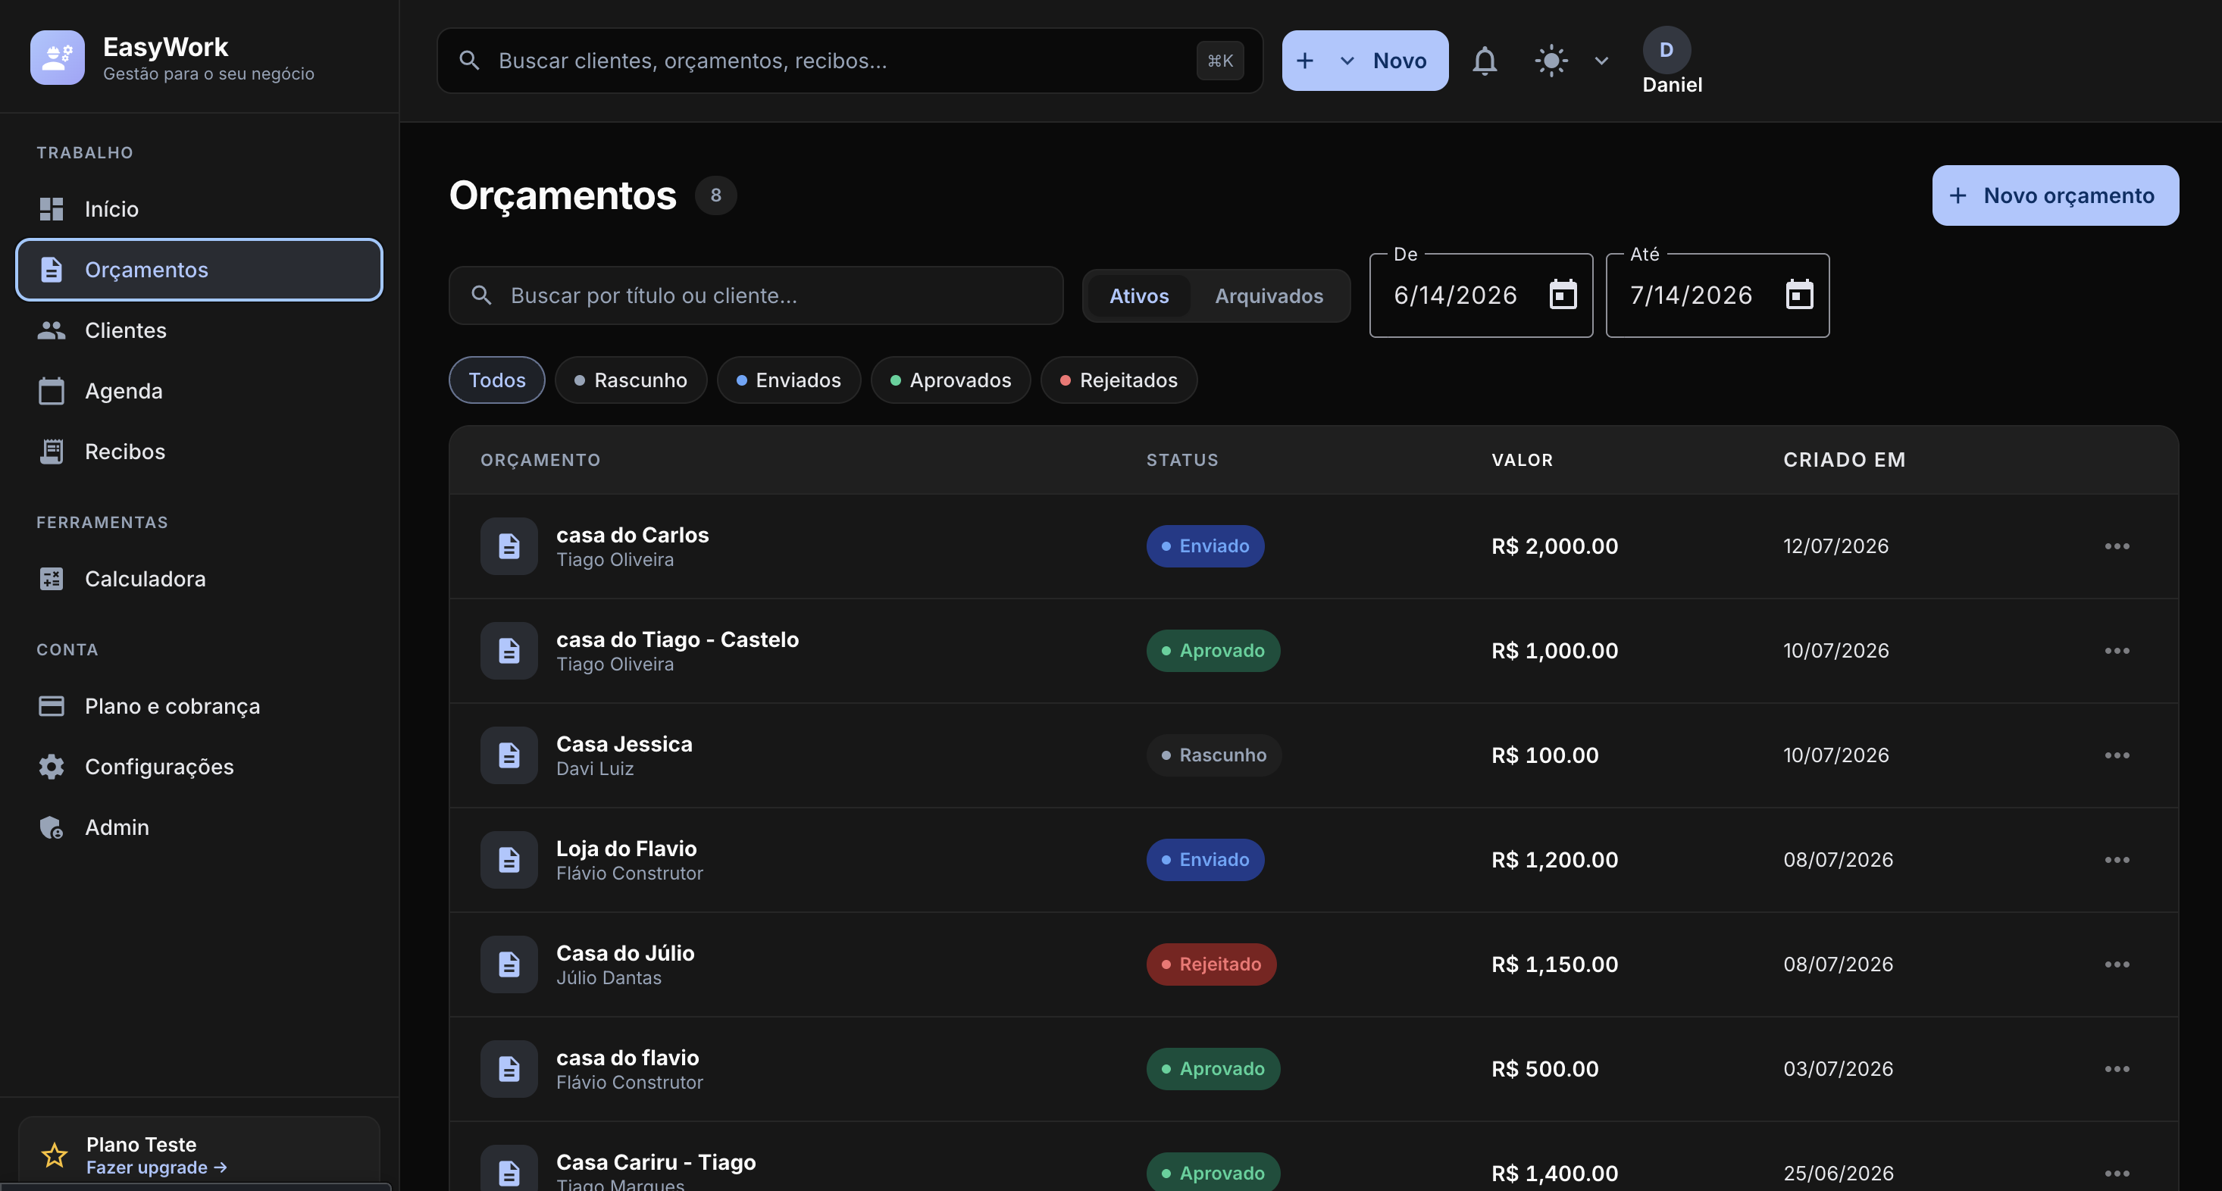The image size is (2222, 1191).
Task: Click the Plano Teste star icon
Action: click(x=55, y=1155)
